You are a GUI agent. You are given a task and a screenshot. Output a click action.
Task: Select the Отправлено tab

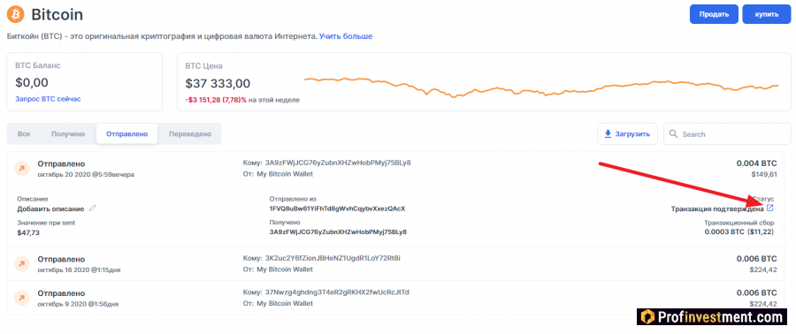coord(126,133)
